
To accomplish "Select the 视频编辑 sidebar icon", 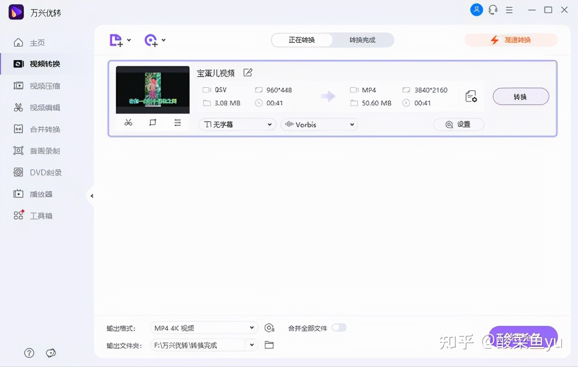I will click(42, 107).
